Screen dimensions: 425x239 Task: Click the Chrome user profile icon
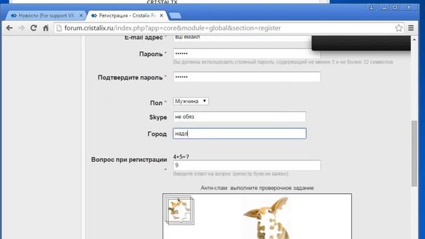click(x=371, y=7)
